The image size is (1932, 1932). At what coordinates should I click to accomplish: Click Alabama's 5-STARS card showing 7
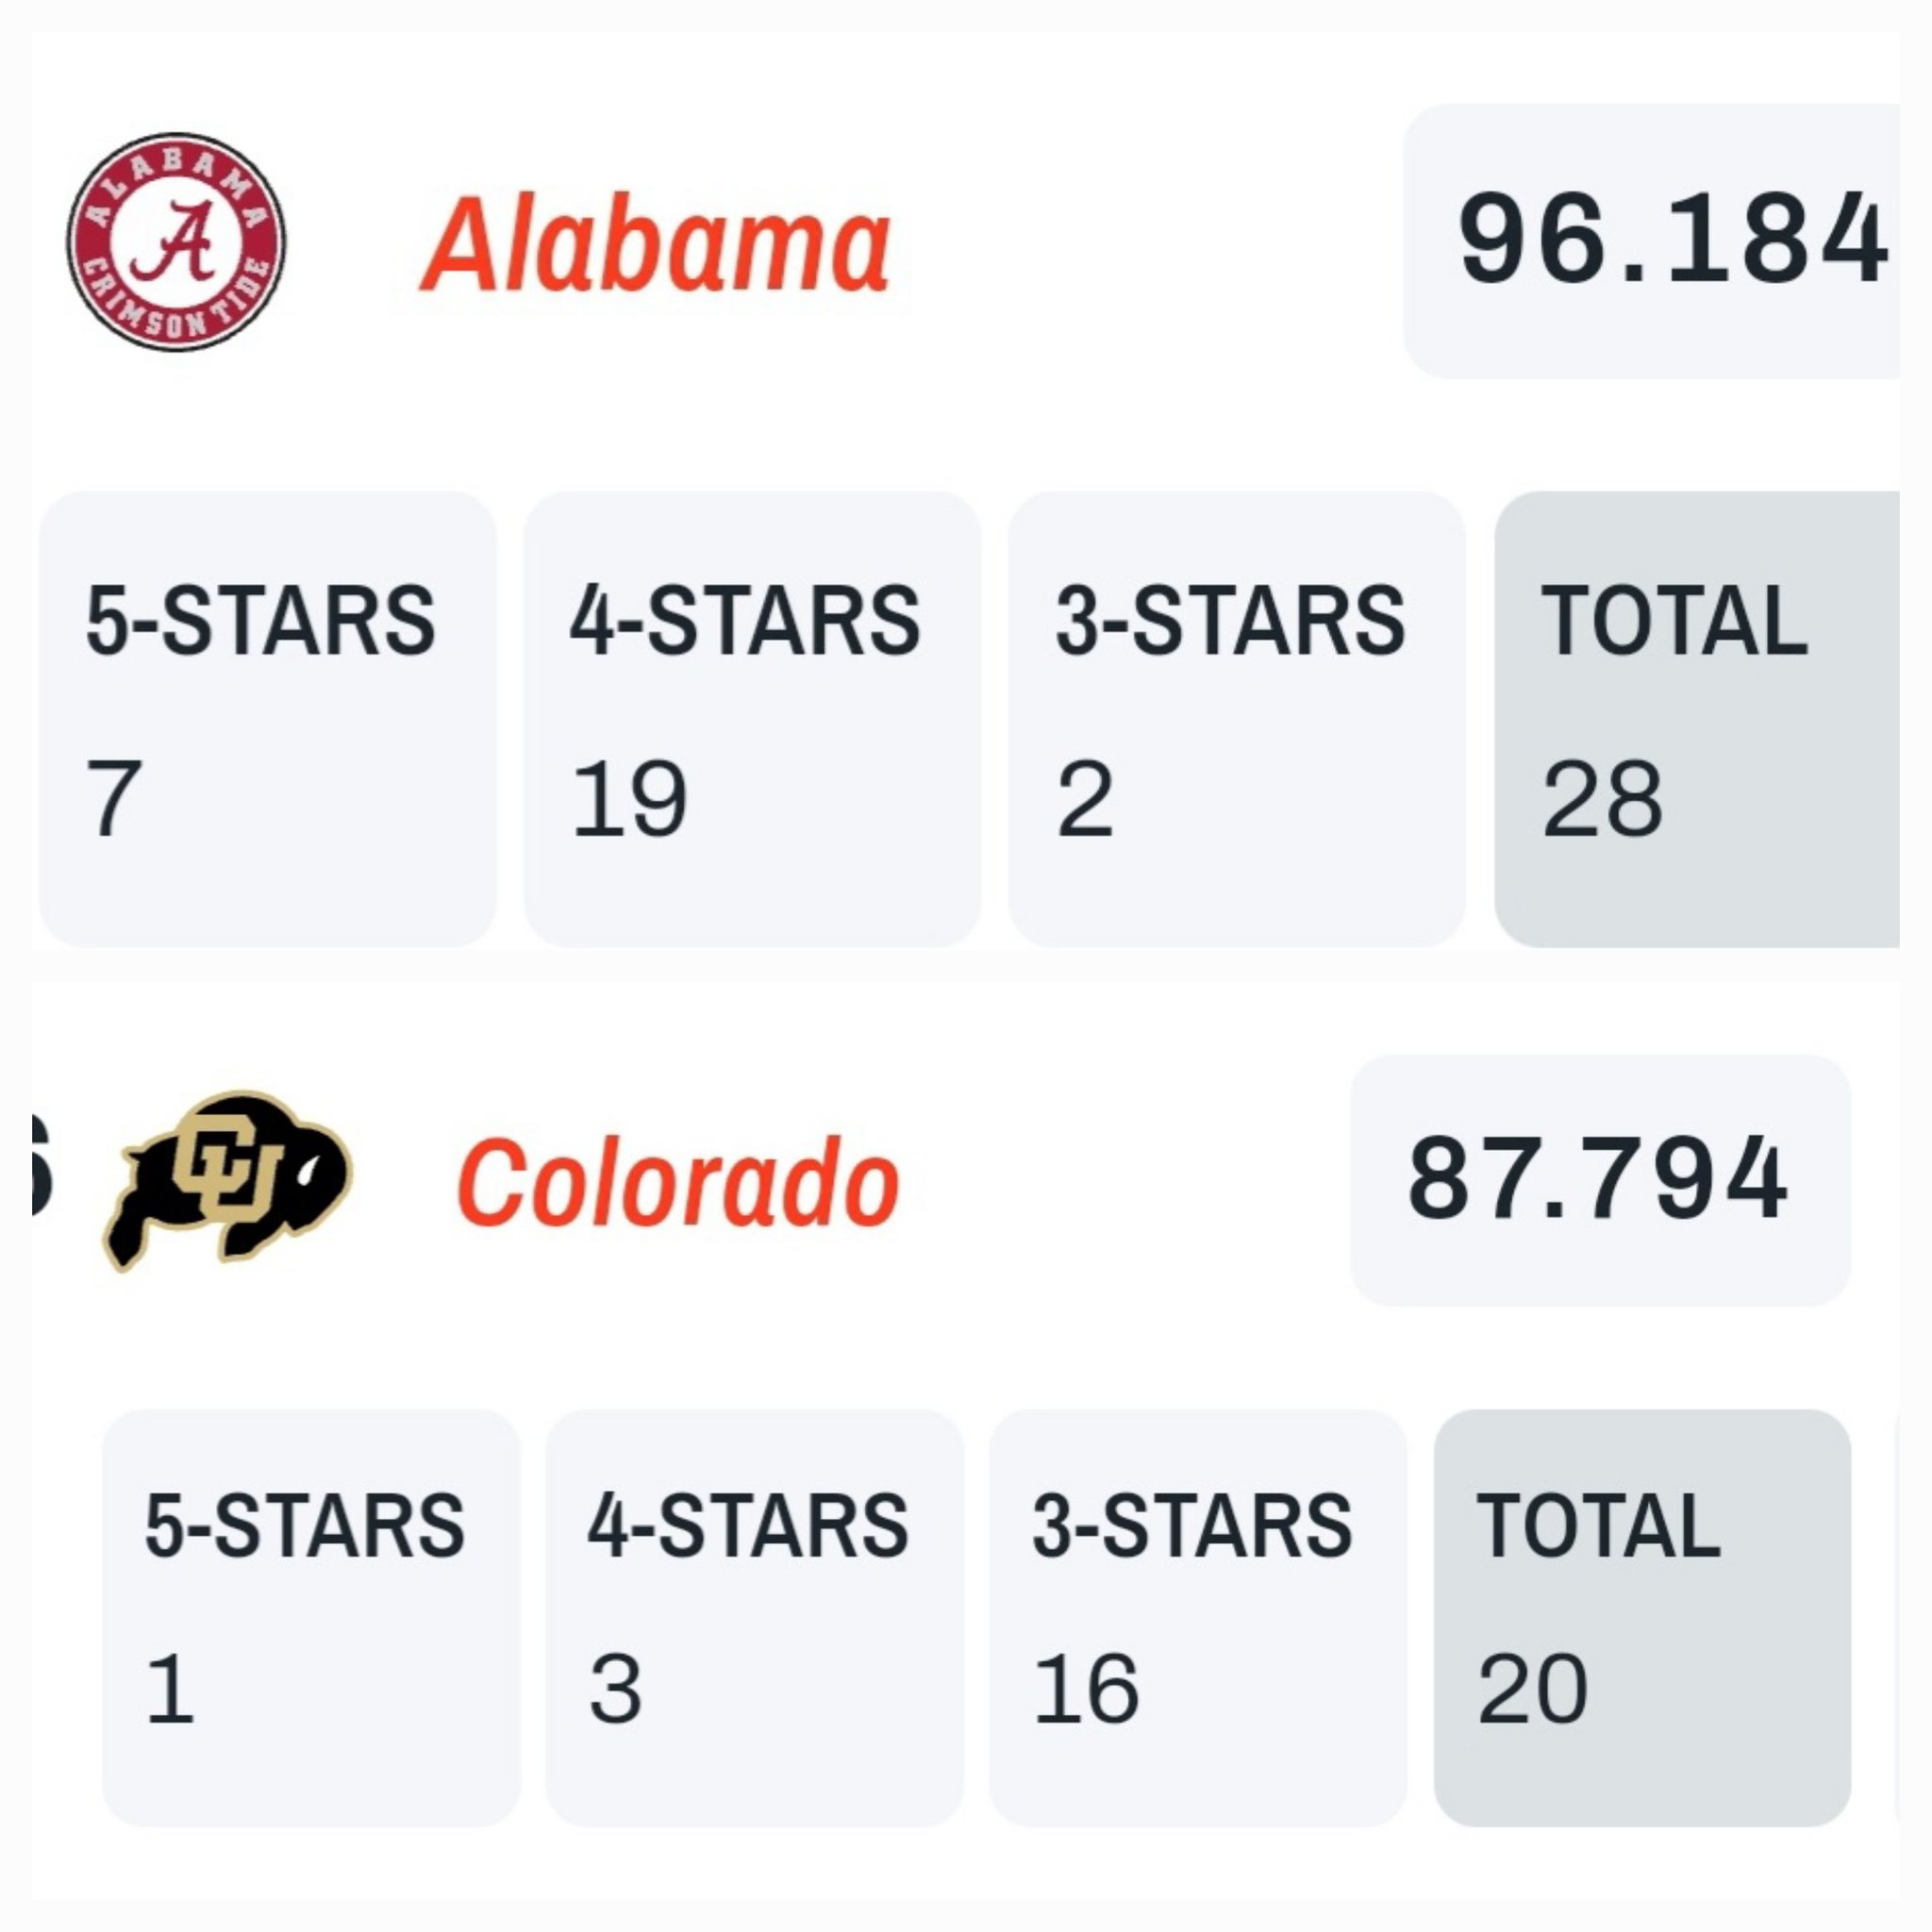click(267, 719)
